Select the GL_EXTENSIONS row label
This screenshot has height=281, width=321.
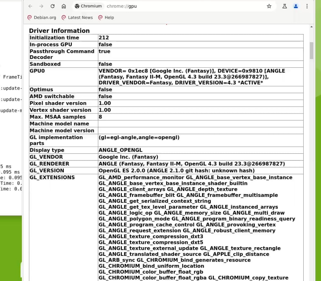pyautogui.click(x=52, y=178)
